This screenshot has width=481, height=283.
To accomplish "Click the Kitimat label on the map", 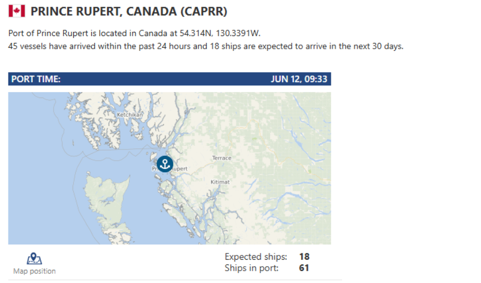I will [220, 182].
